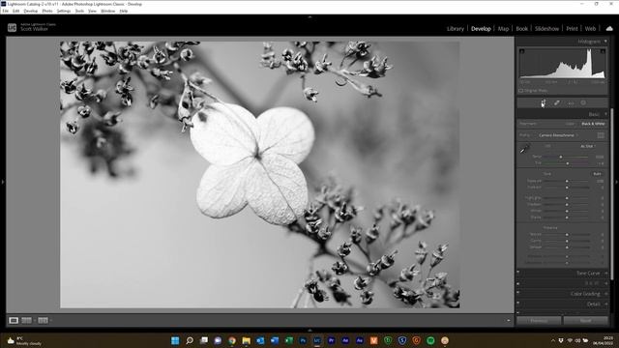Open the Window menu
This screenshot has height=348, width=619.
[107, 11]
